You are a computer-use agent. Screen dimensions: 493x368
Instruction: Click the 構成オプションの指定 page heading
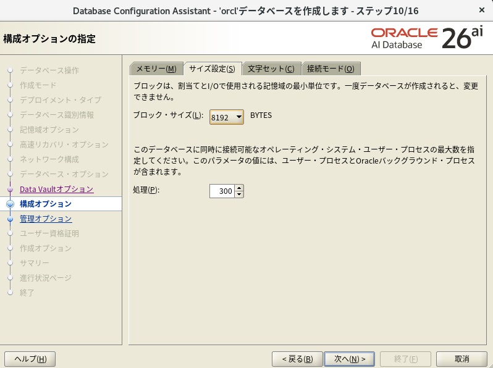click(x=49, y=39)
